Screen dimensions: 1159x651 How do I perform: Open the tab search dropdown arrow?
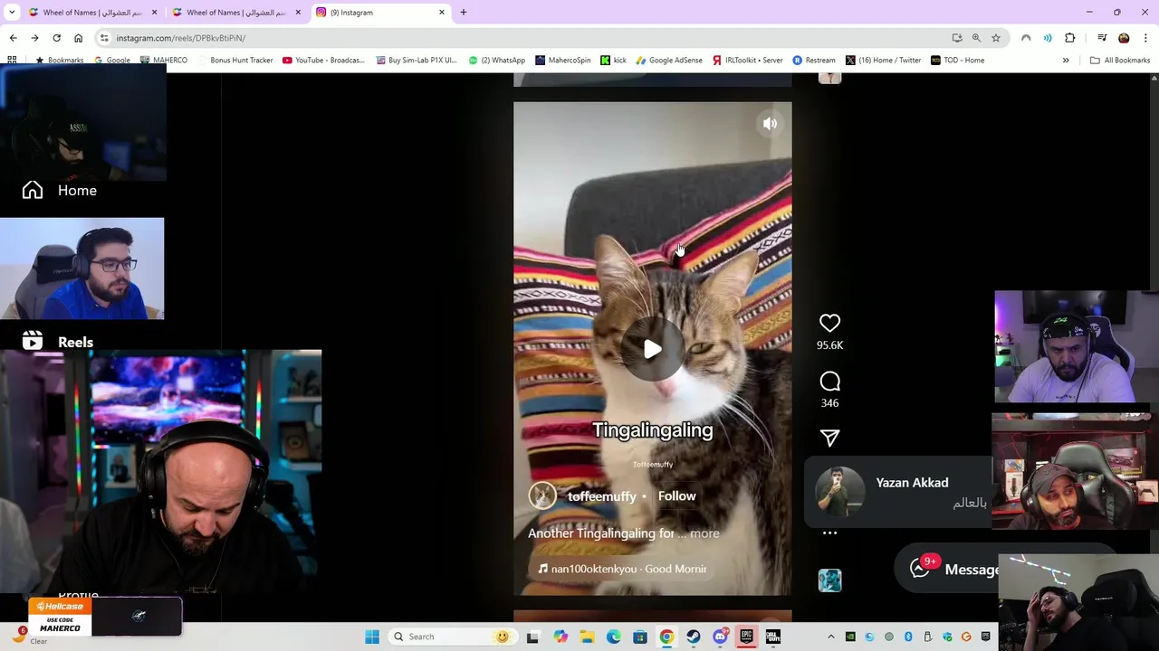[12, 13]
